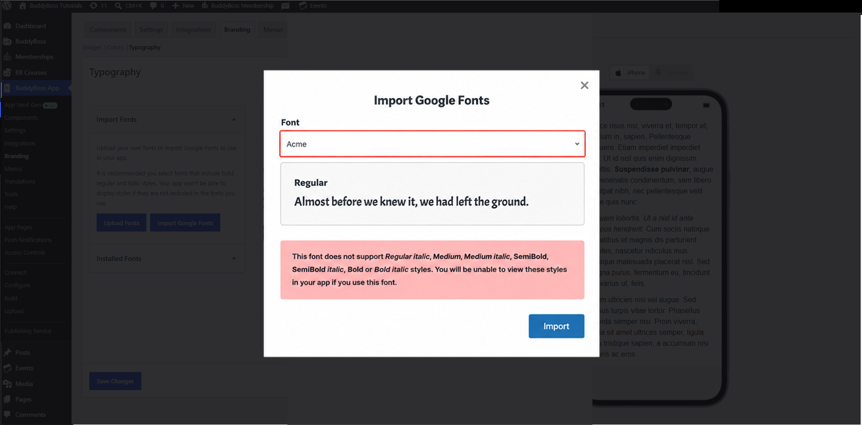Image resolution: width=862 pixels, height=425 pixels.
Task: Open Translations in the sidebar
Action: pyautogui.click(x=19, y=181)
